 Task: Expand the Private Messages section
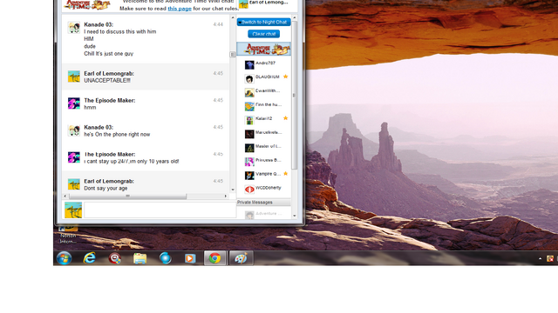pyautogui.click(x=263, y=203)
